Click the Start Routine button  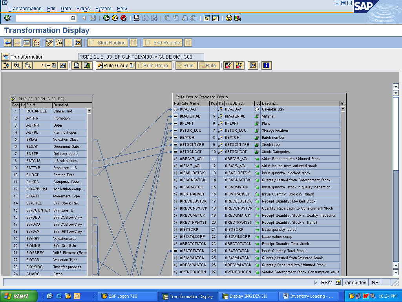108,42
